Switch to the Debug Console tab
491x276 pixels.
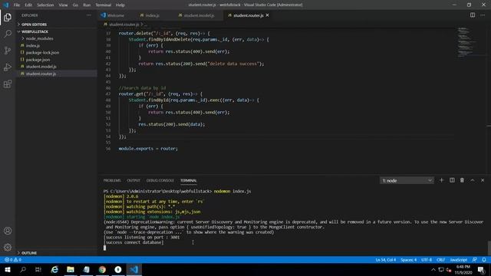pos(160,181)
